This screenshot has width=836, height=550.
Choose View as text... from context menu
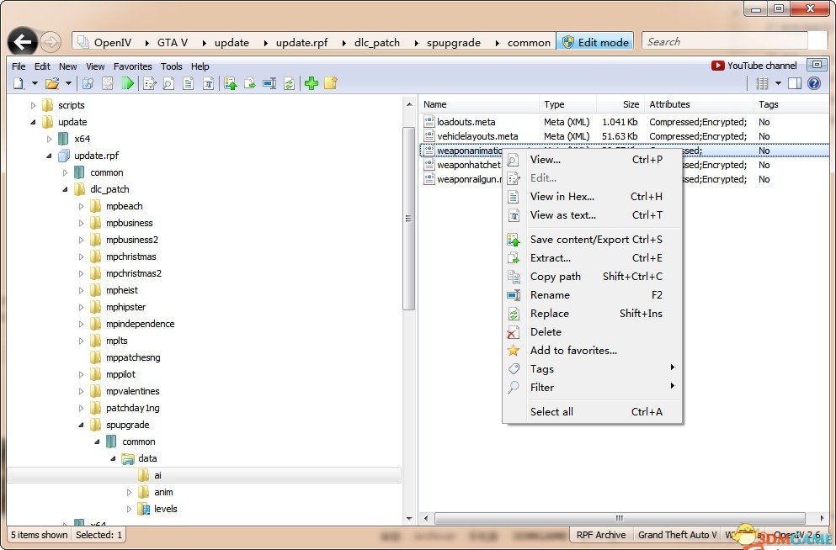pyautogui.click(x=592, y=215)
